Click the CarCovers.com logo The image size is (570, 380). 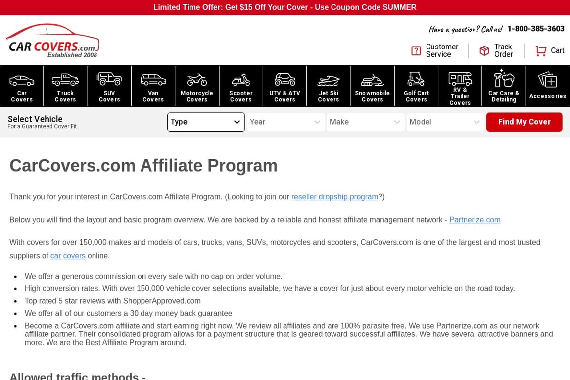pos(53,41)
